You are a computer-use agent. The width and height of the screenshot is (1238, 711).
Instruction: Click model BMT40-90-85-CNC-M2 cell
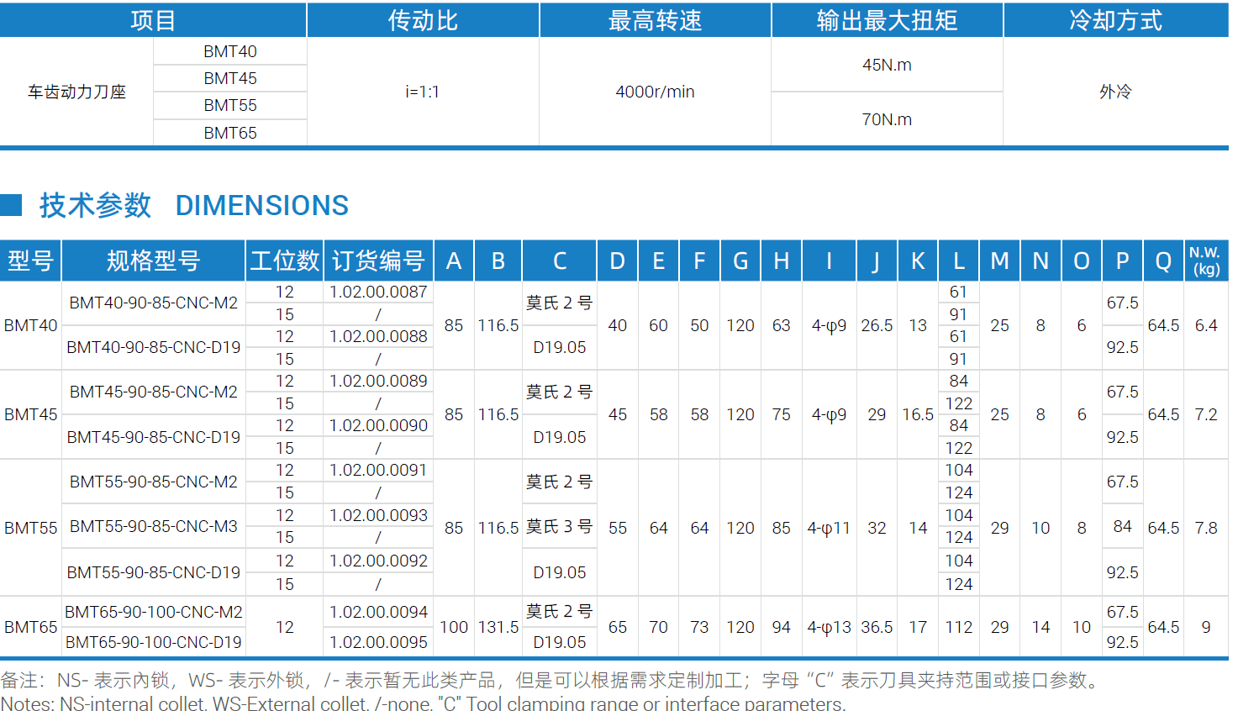154,303
